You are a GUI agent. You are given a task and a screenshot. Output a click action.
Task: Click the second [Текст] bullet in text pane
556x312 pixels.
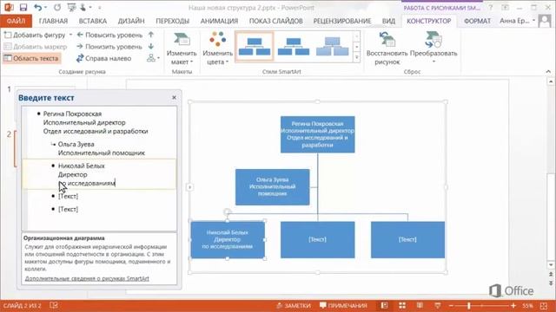tap(68, 210)
